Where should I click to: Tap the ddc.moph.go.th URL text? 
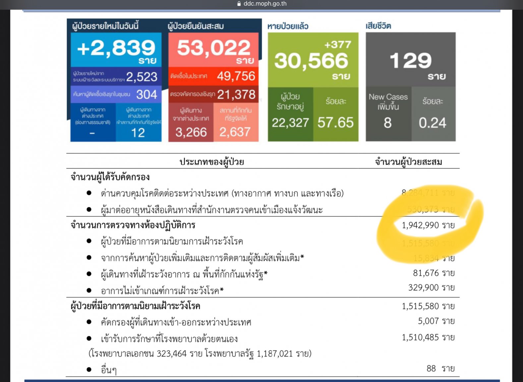click(x=265, y=4)
